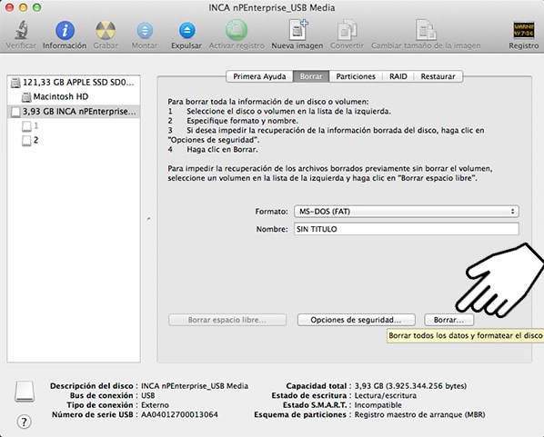Click the green zoom window button
This screenshot has height=437, width=544.
coord(36,7)
